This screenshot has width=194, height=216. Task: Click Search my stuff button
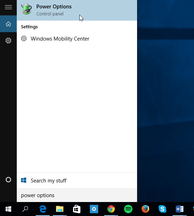click(x=77, y=180)
